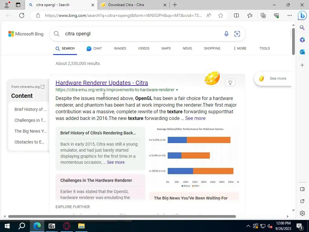This screenshot has height=232, width=309.
Task: Click the open link in new window sidebar icon
Action: pyautogui.click(x=302, y=201)
